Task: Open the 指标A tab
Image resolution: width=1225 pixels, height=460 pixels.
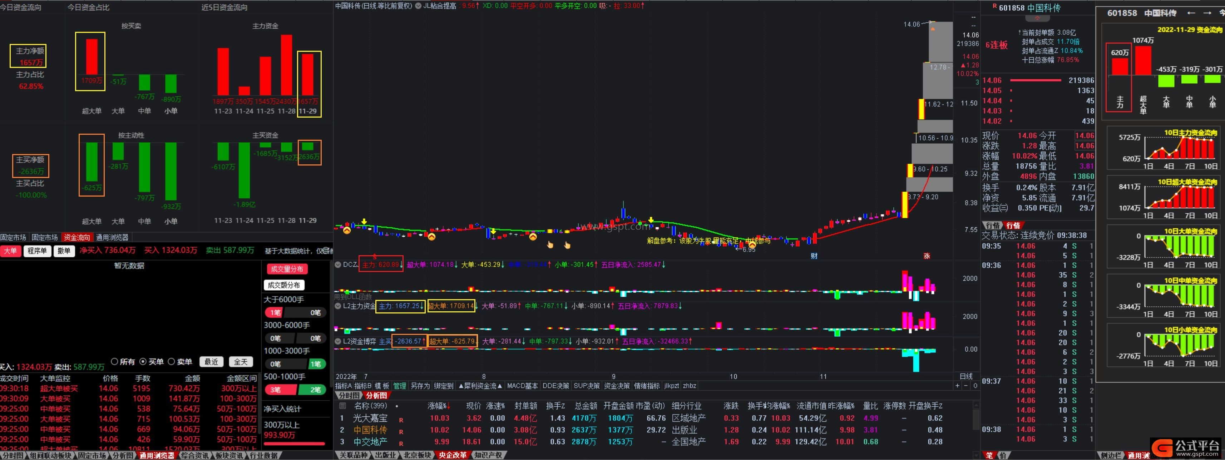Action: click(344, 386)
